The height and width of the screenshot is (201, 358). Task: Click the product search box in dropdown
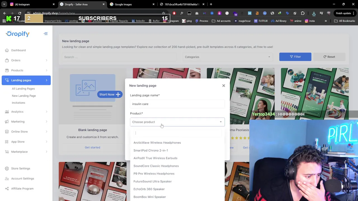177,133
